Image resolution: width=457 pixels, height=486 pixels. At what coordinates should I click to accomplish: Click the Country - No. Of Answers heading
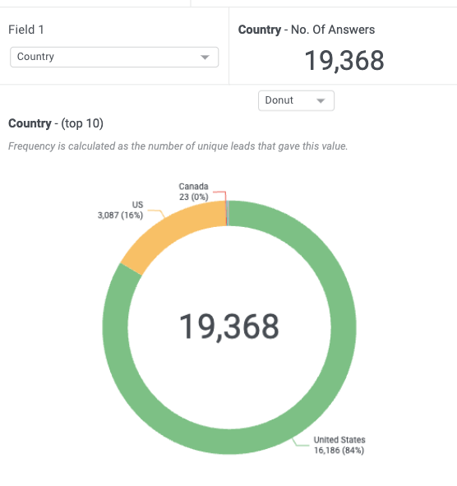click(x=307, y=30)
